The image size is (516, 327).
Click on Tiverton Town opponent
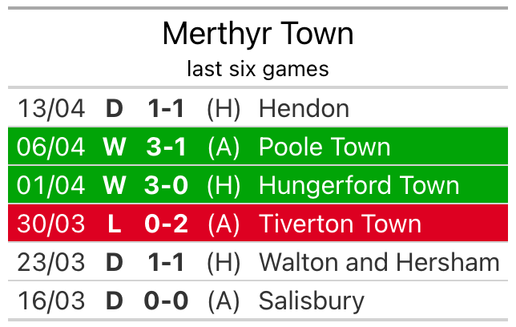coord(340,224)
